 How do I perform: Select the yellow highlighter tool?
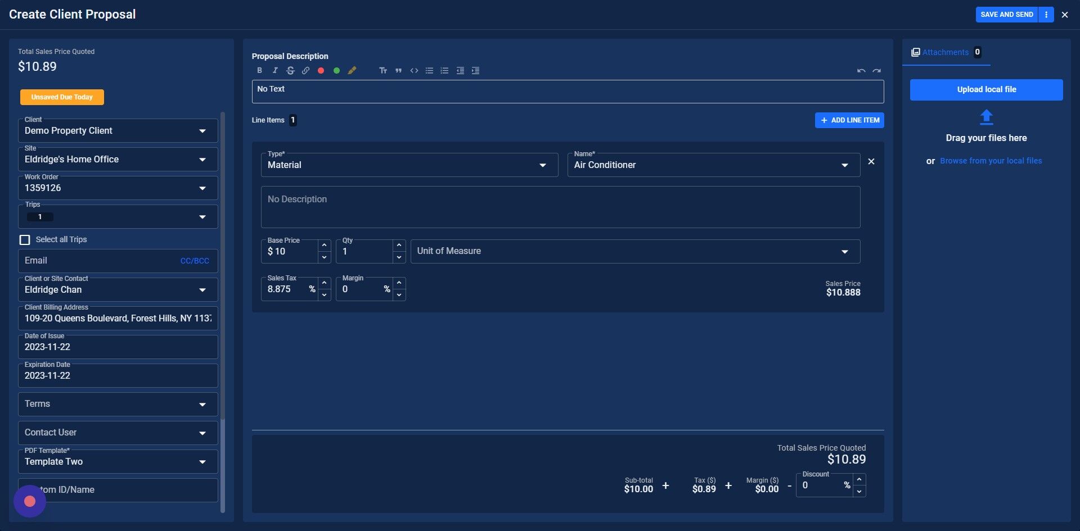click(352, 71)
